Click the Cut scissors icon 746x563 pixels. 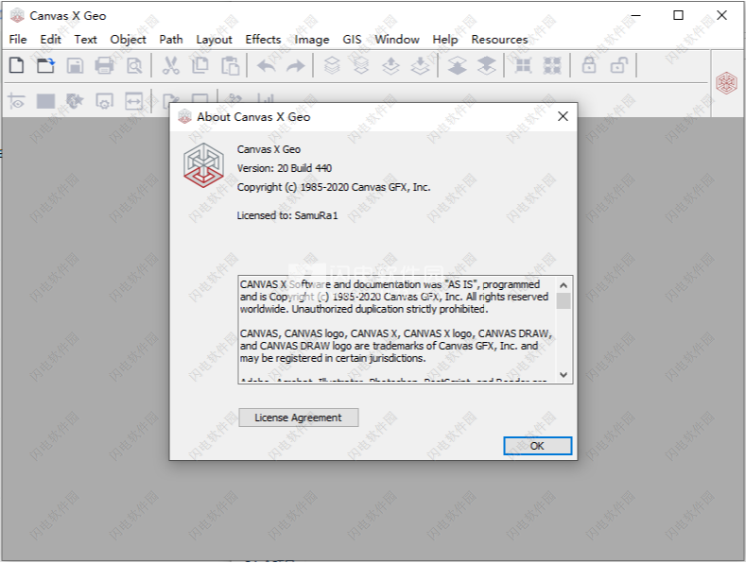point(171,65)
